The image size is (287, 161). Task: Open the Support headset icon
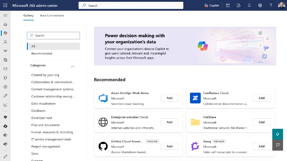click(x=5, y=78)
